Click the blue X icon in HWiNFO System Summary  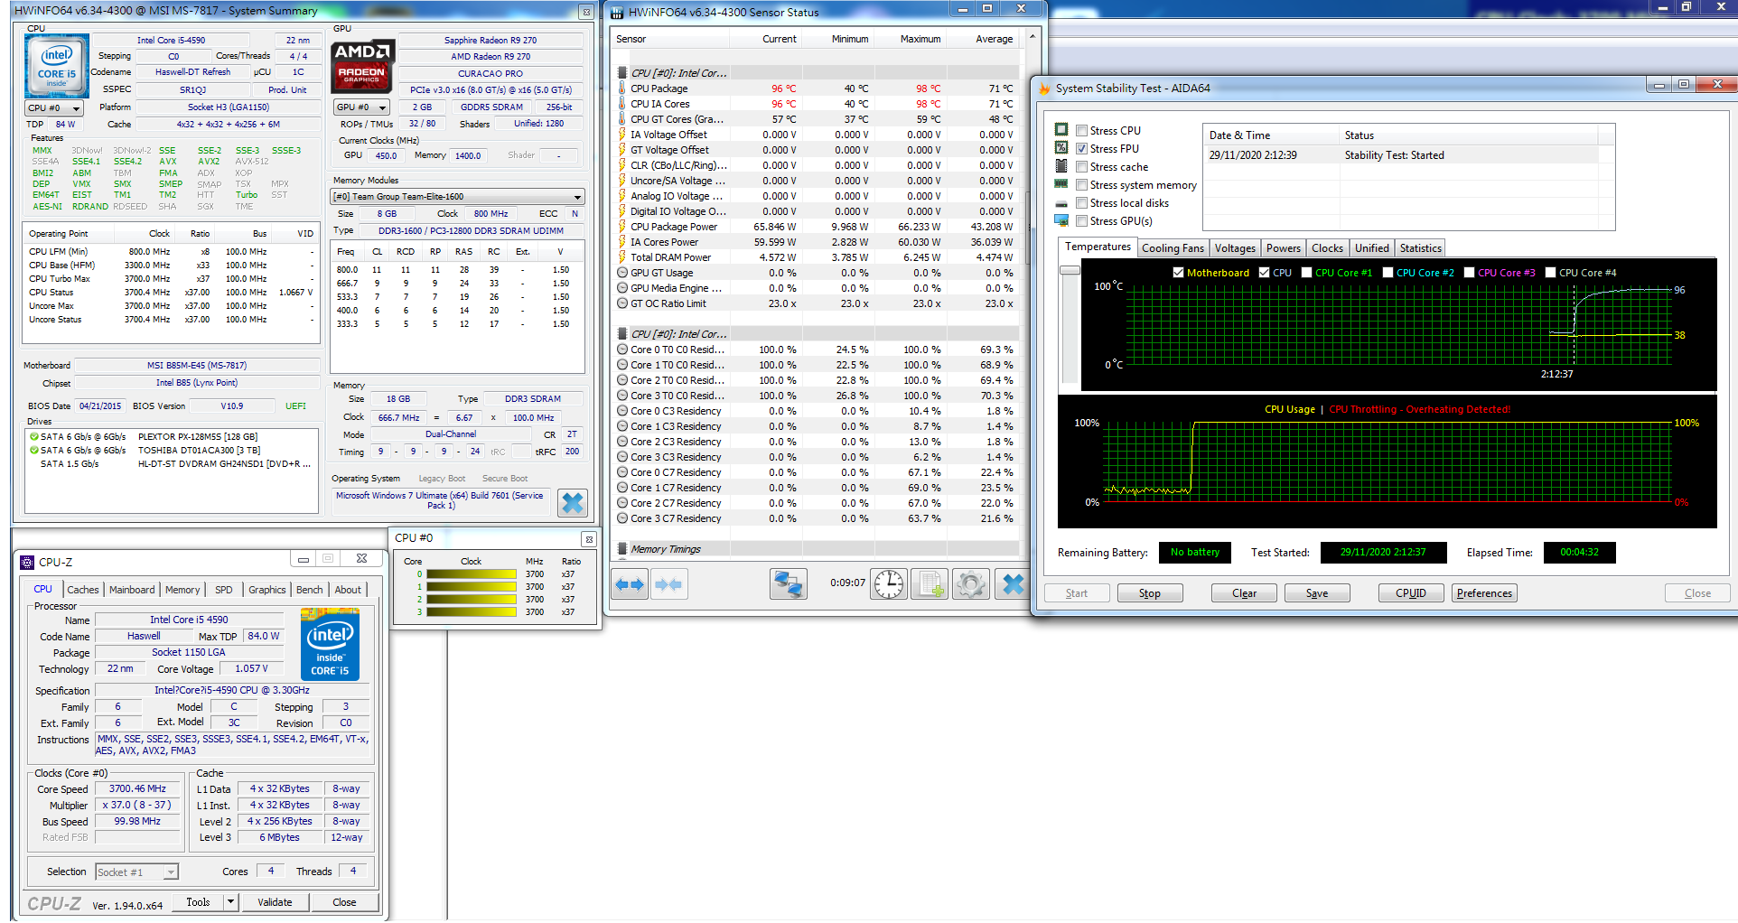click(573, 503)
